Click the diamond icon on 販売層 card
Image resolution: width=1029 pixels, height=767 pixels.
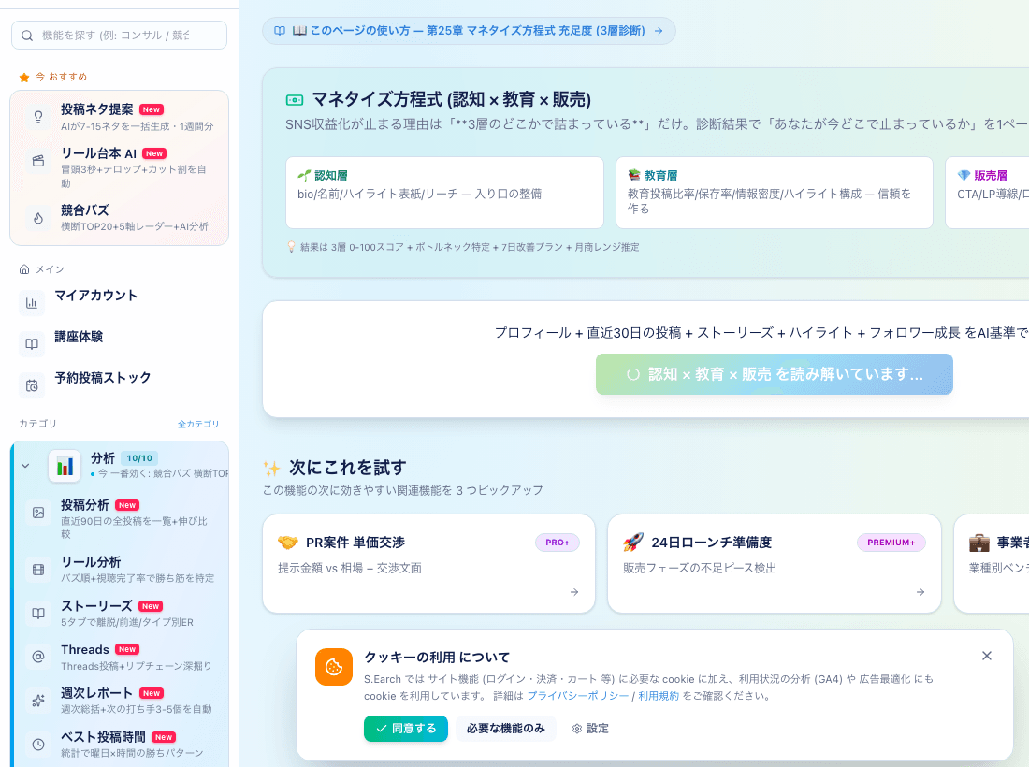click(x=964, y=175)
